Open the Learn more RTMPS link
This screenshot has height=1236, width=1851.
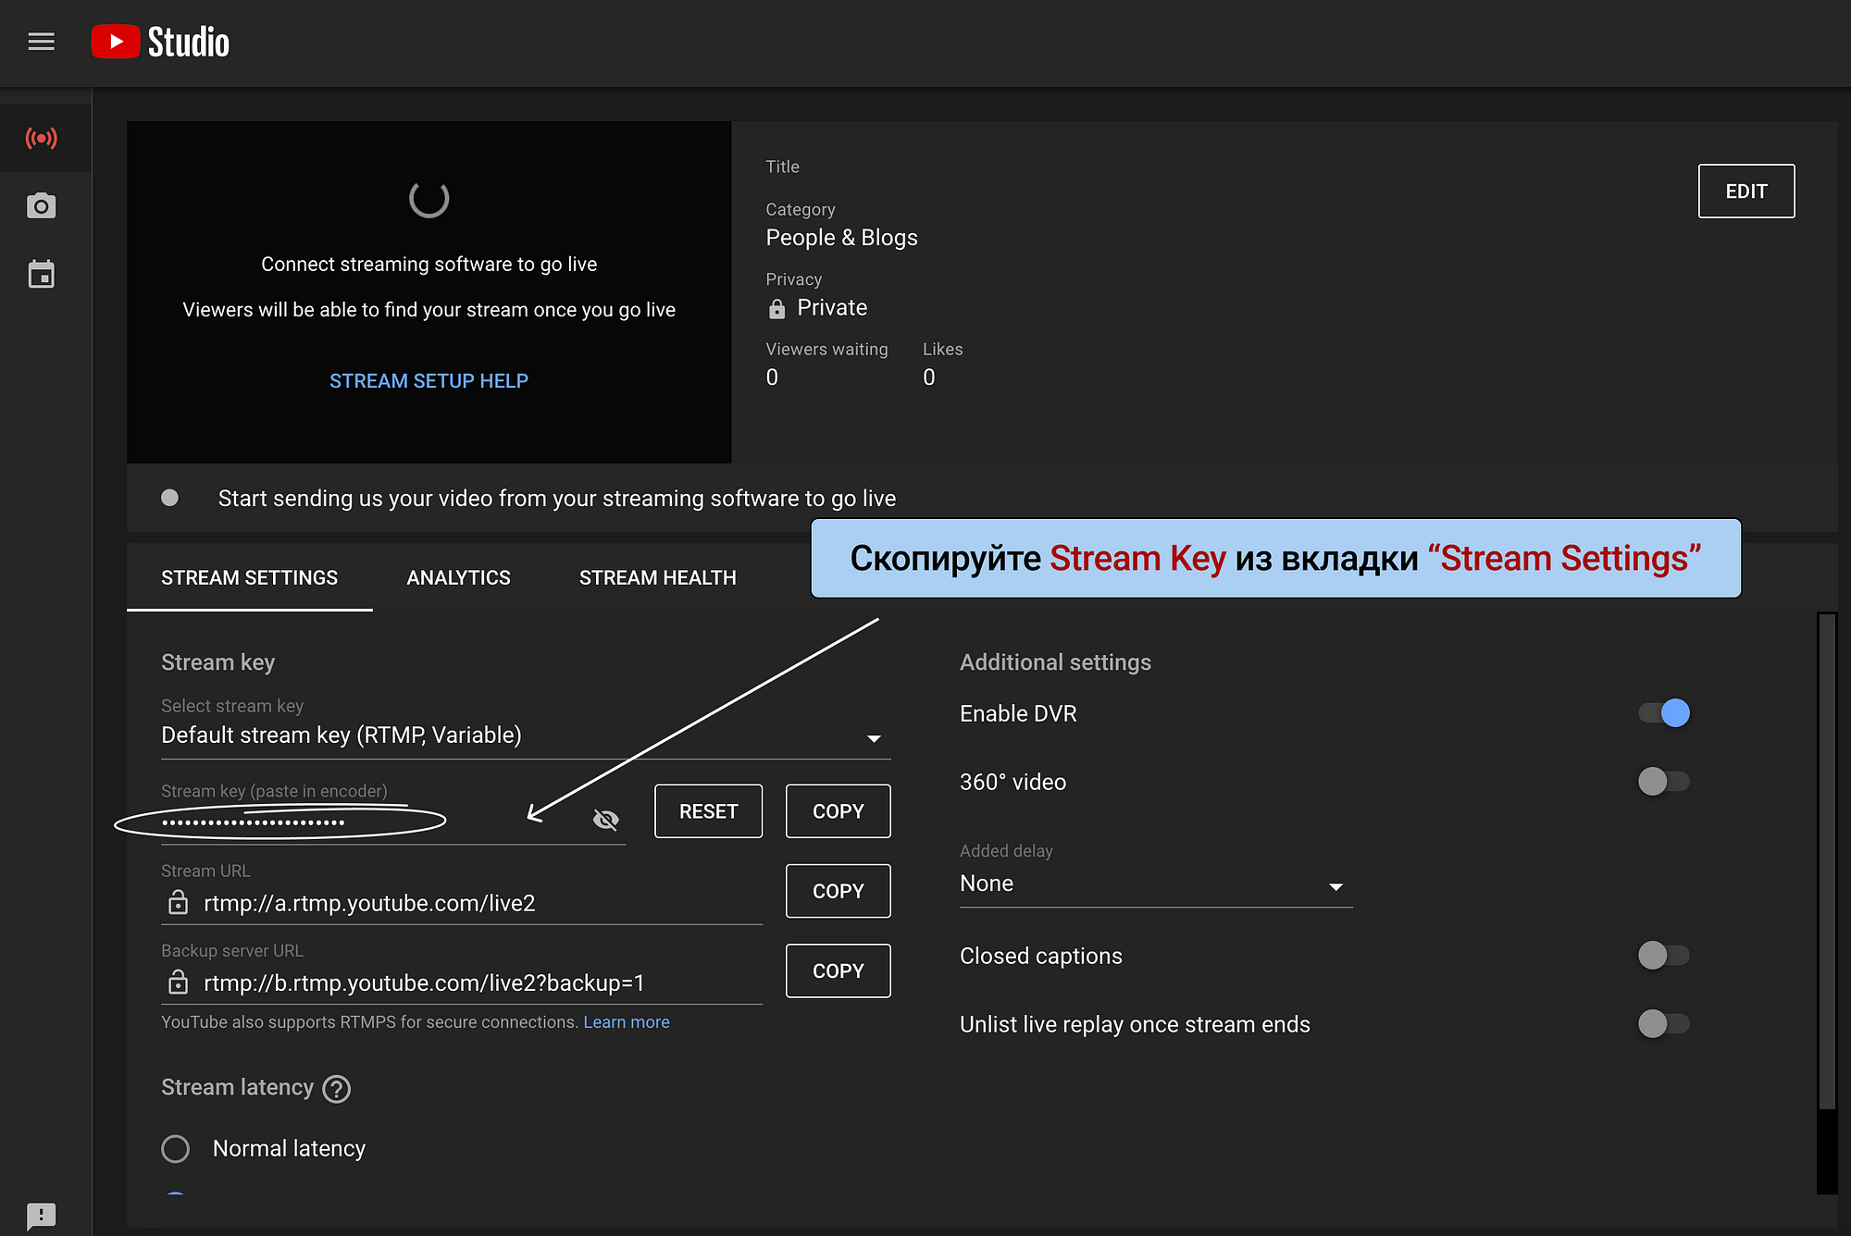627,1022
